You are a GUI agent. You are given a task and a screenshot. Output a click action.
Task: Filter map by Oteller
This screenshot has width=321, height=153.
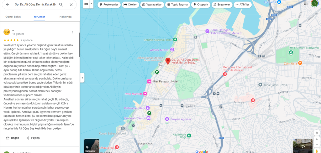pyautogui.click(x=130, y=4)
